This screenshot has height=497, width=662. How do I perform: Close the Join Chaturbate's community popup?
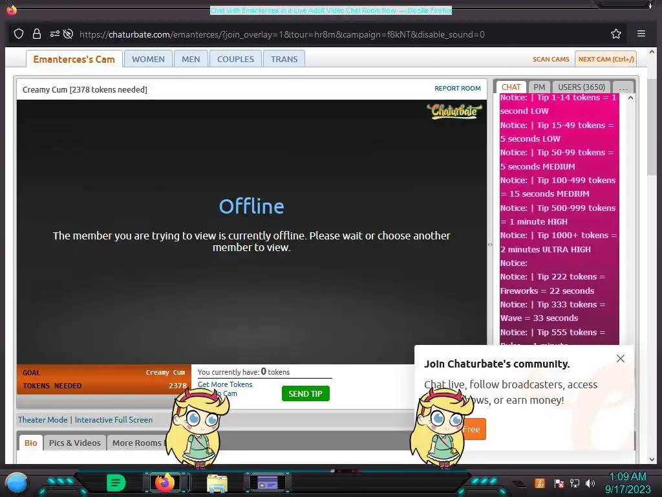(x=620, y=359)
